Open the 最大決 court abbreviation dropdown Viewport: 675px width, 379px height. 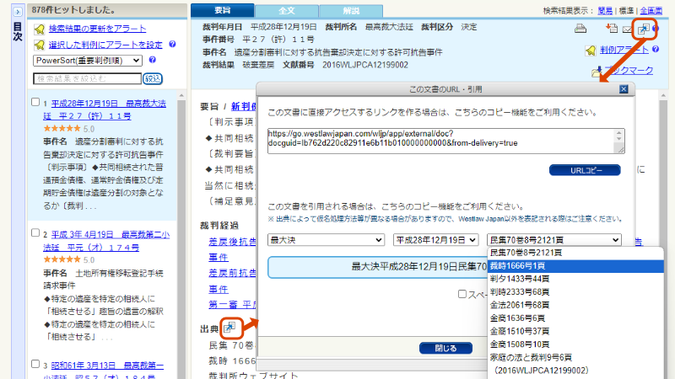pyautogui.click(x=326, y=240)
